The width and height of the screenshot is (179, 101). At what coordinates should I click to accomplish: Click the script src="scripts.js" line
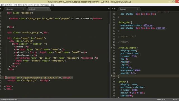28,81
